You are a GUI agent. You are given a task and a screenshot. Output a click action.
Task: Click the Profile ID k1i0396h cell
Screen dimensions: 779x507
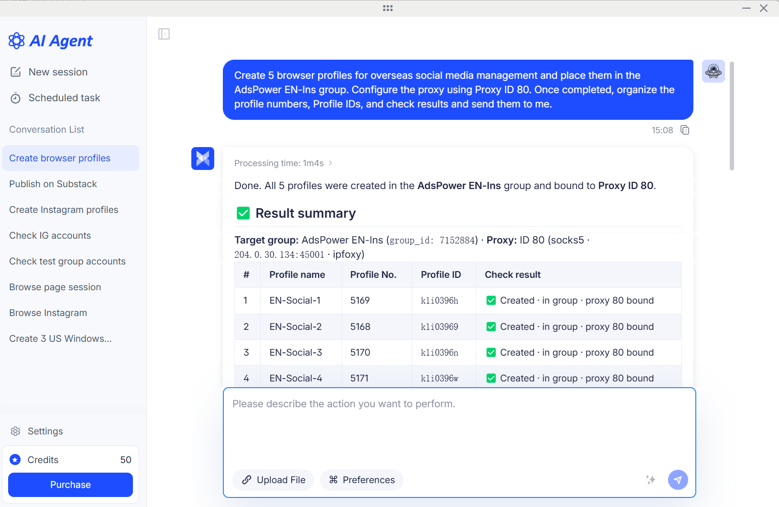tap(444, 301)
